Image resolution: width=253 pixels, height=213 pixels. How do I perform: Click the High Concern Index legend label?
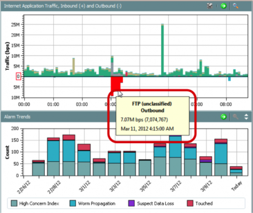(39, 204)
